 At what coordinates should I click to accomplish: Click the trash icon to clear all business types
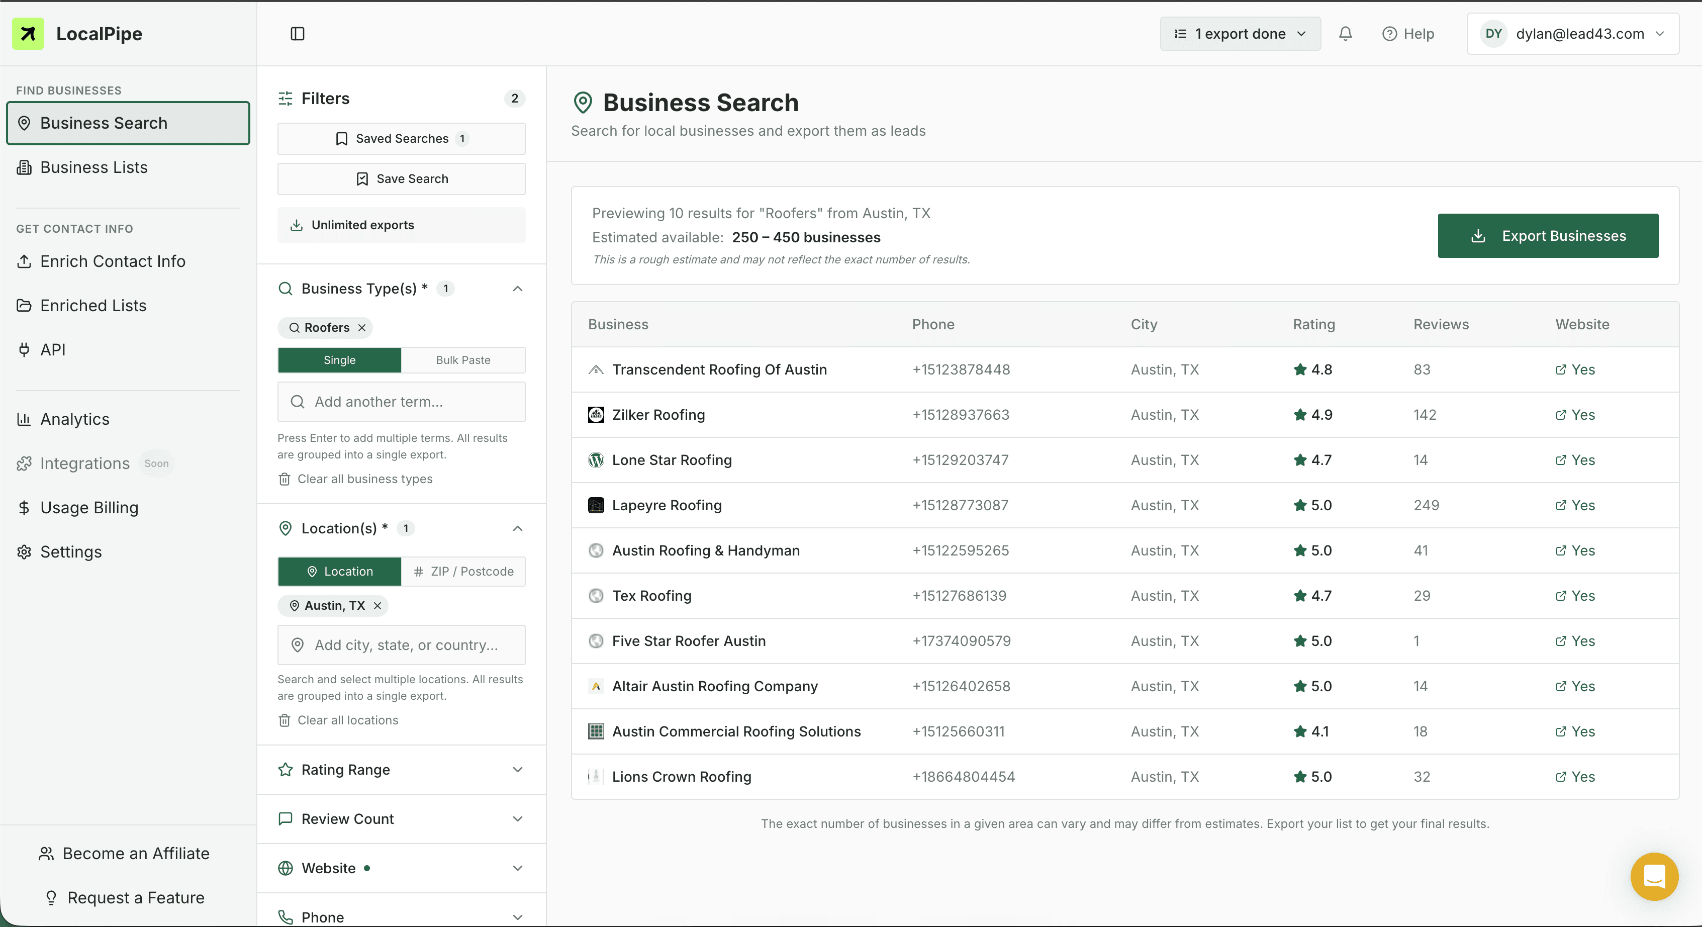click(285, 479)
